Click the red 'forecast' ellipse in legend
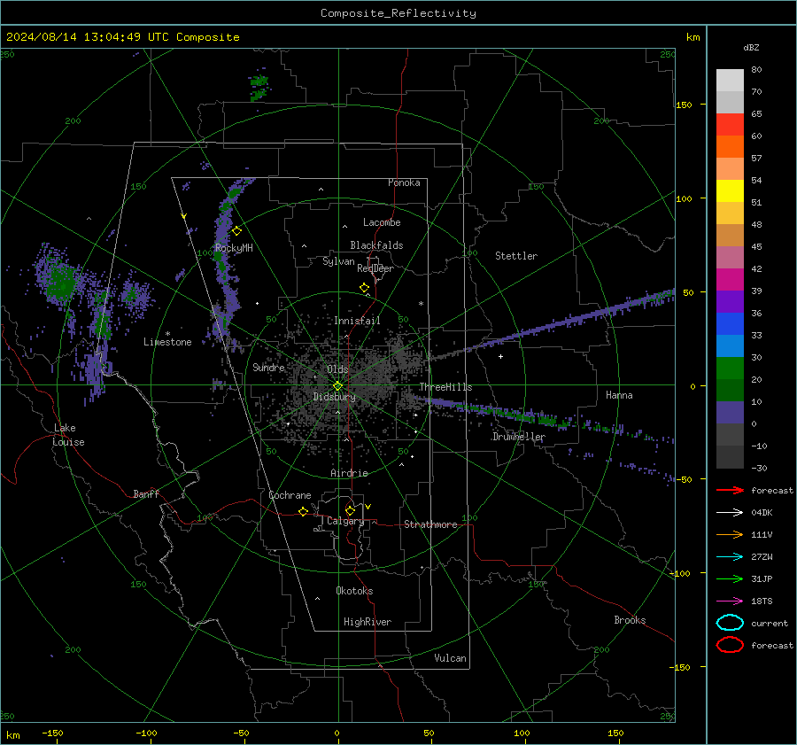Image resolution: width=797 pixels, height=745 pixels. pyautogui.click(x=730, y=645)
